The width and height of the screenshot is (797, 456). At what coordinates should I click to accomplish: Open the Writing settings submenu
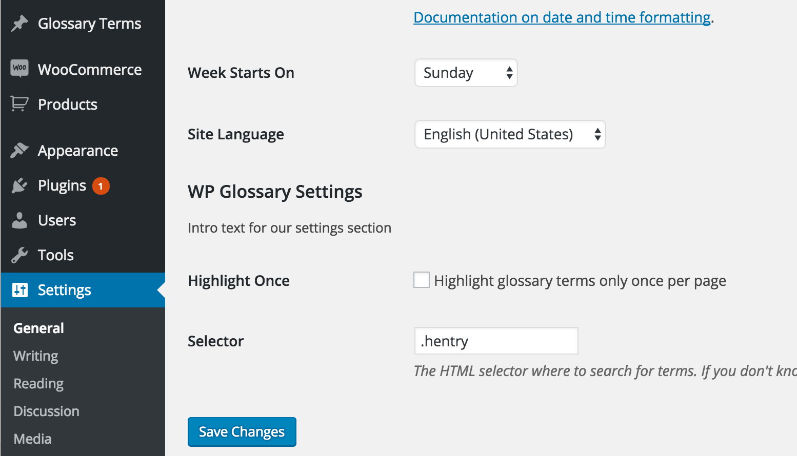[x=36, y=356]
